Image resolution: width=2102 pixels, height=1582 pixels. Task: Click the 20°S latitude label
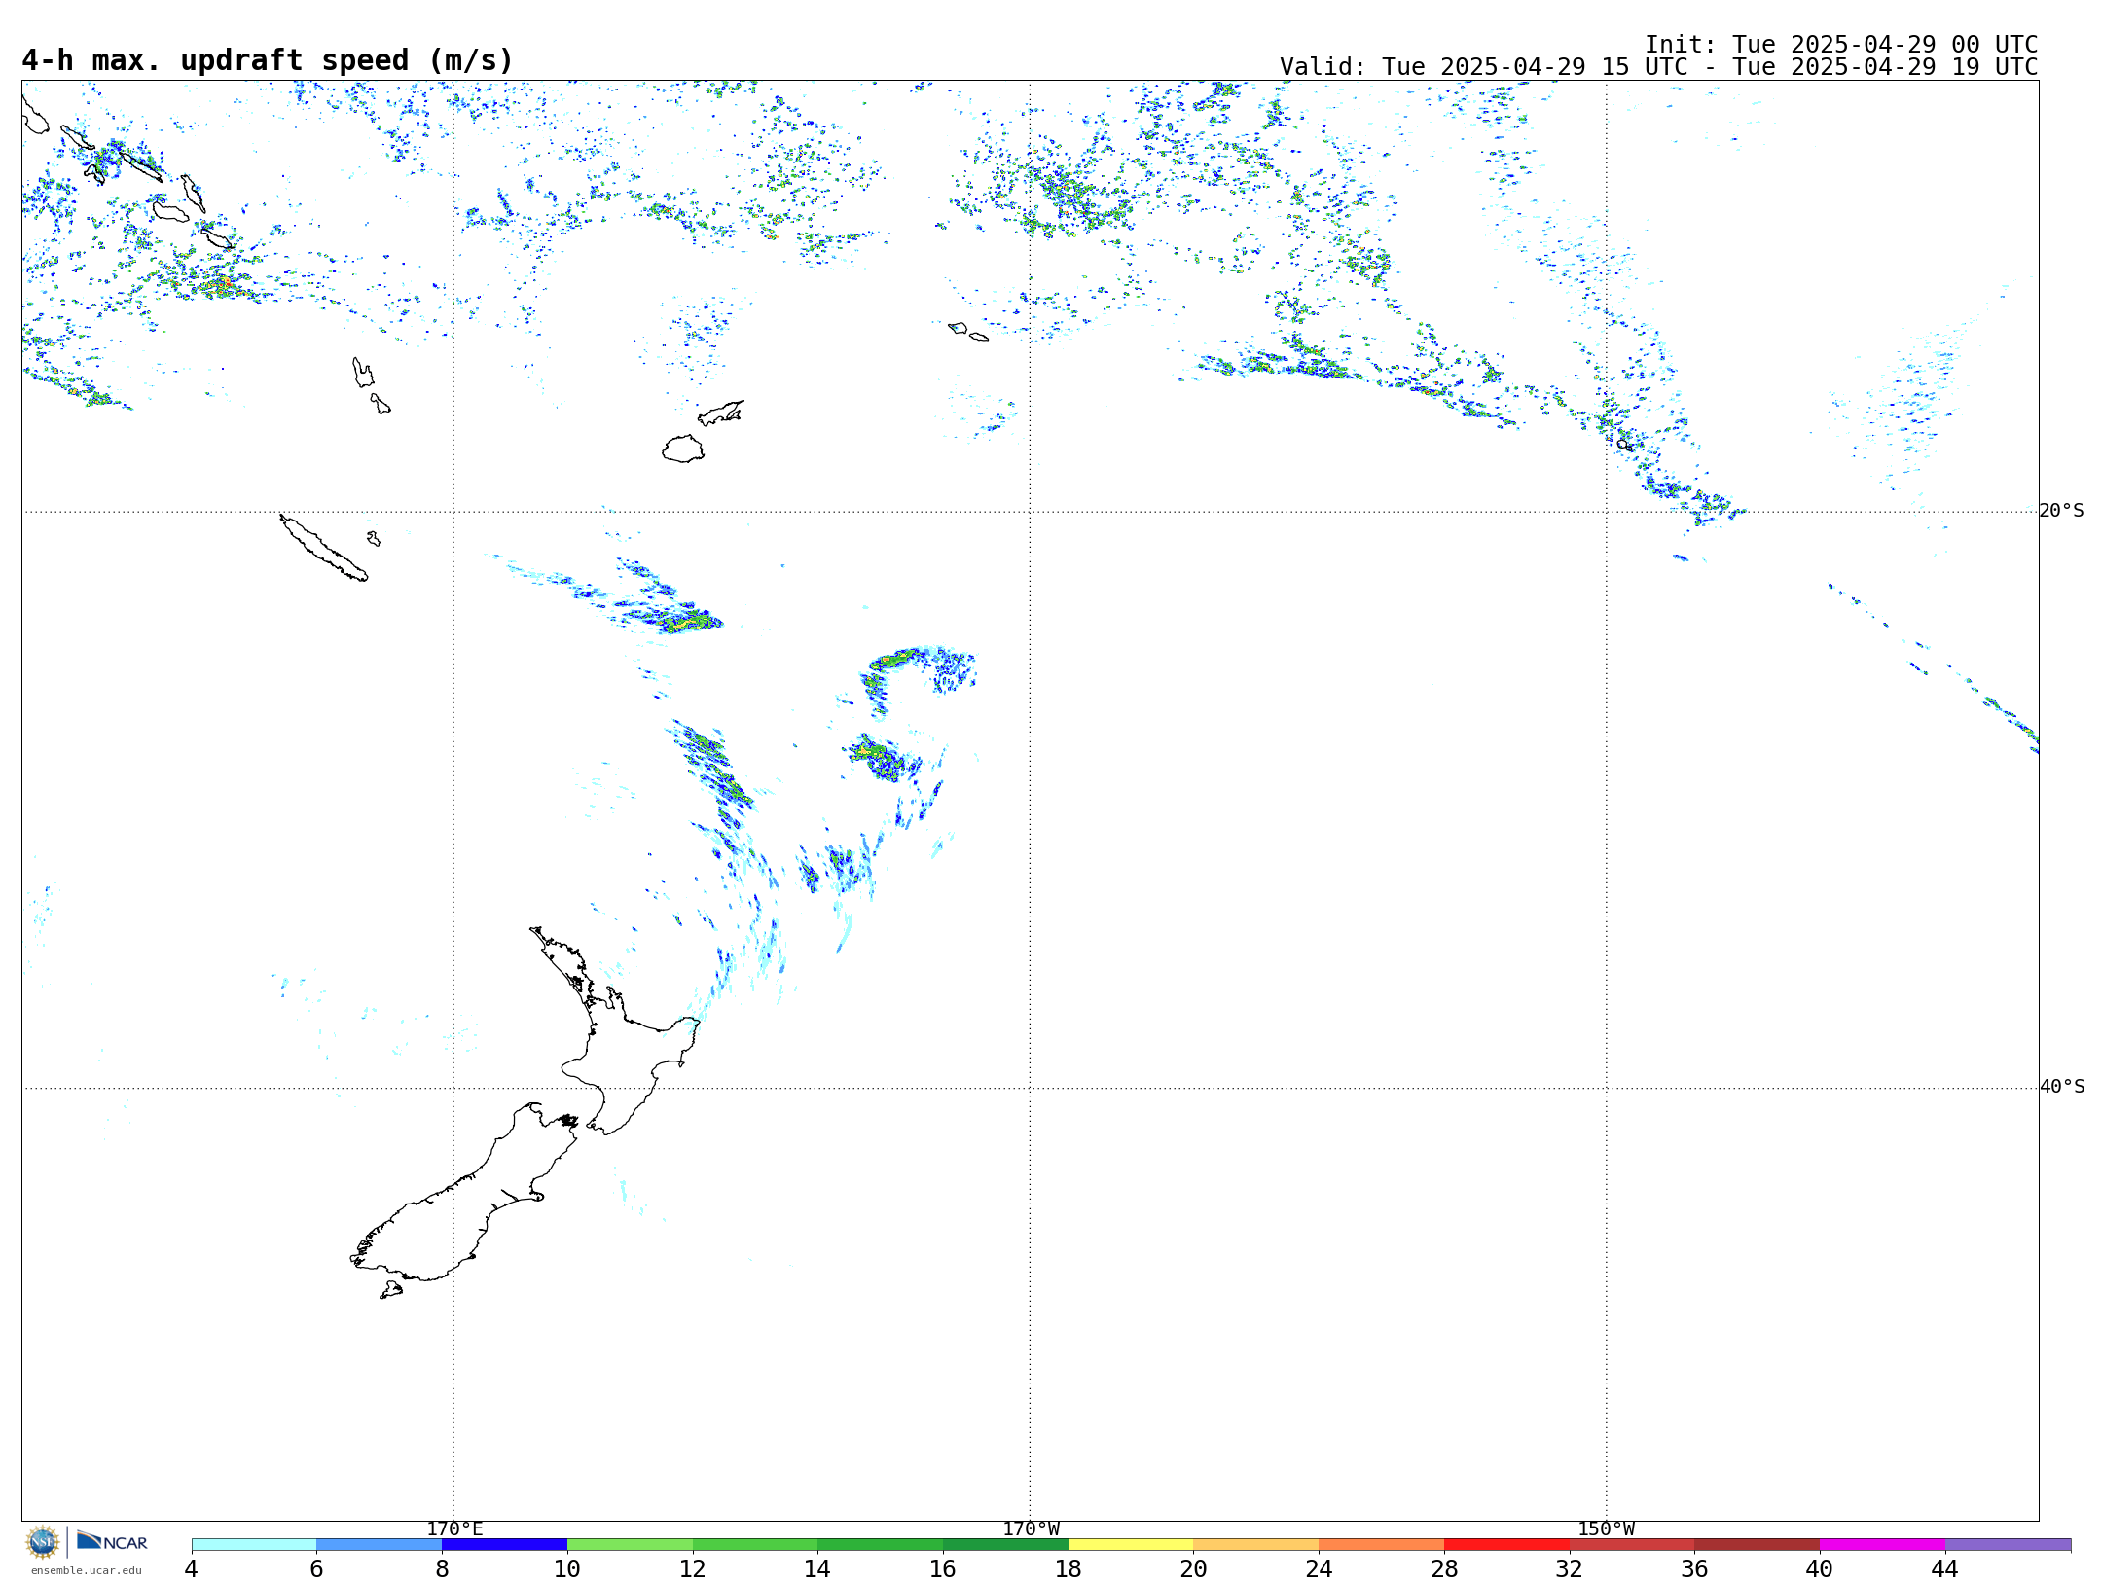[x=2061, y=511]
